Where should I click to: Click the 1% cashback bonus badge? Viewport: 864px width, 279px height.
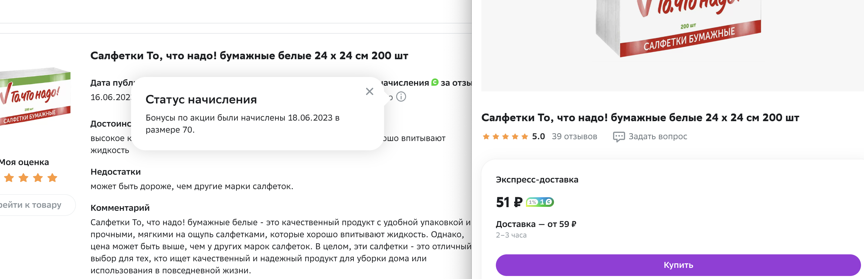tap(539, 202)
